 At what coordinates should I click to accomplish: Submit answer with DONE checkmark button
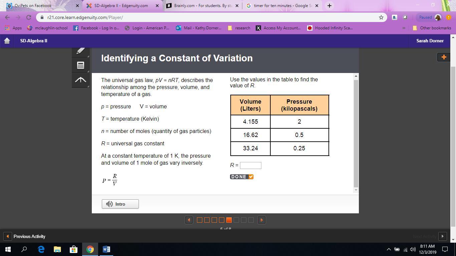(242, 177)
